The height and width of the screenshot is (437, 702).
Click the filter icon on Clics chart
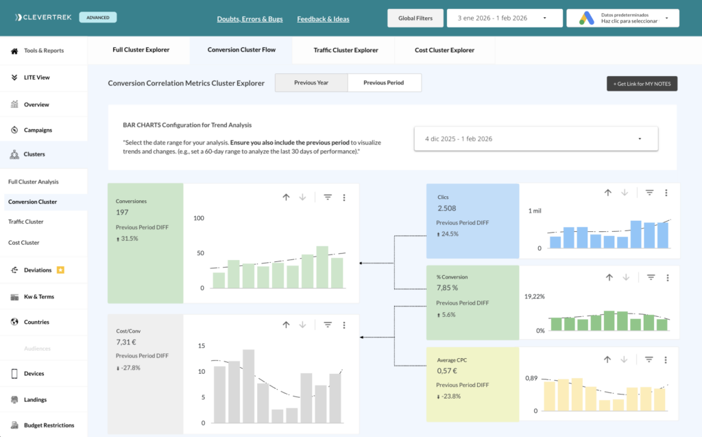pos(649,193)
